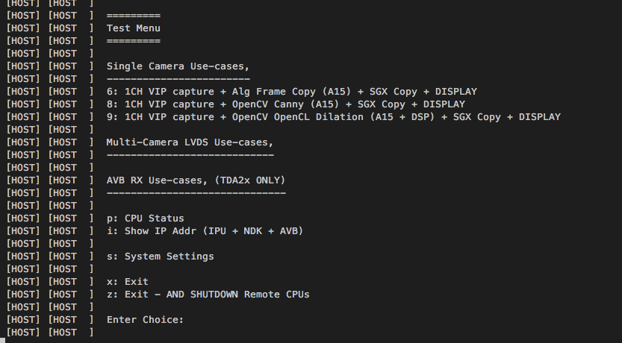The image size is (622, 343).
Task: Click the dashed line under Single Camera Use-cases
Action: (x=178, y=79)
